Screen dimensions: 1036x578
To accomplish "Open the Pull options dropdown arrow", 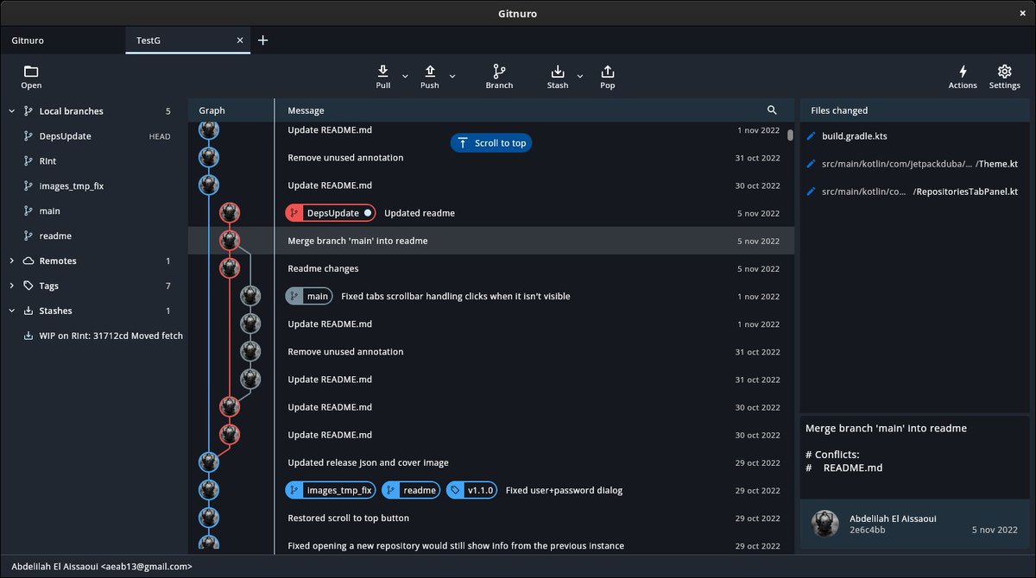I will coord(406,76).
